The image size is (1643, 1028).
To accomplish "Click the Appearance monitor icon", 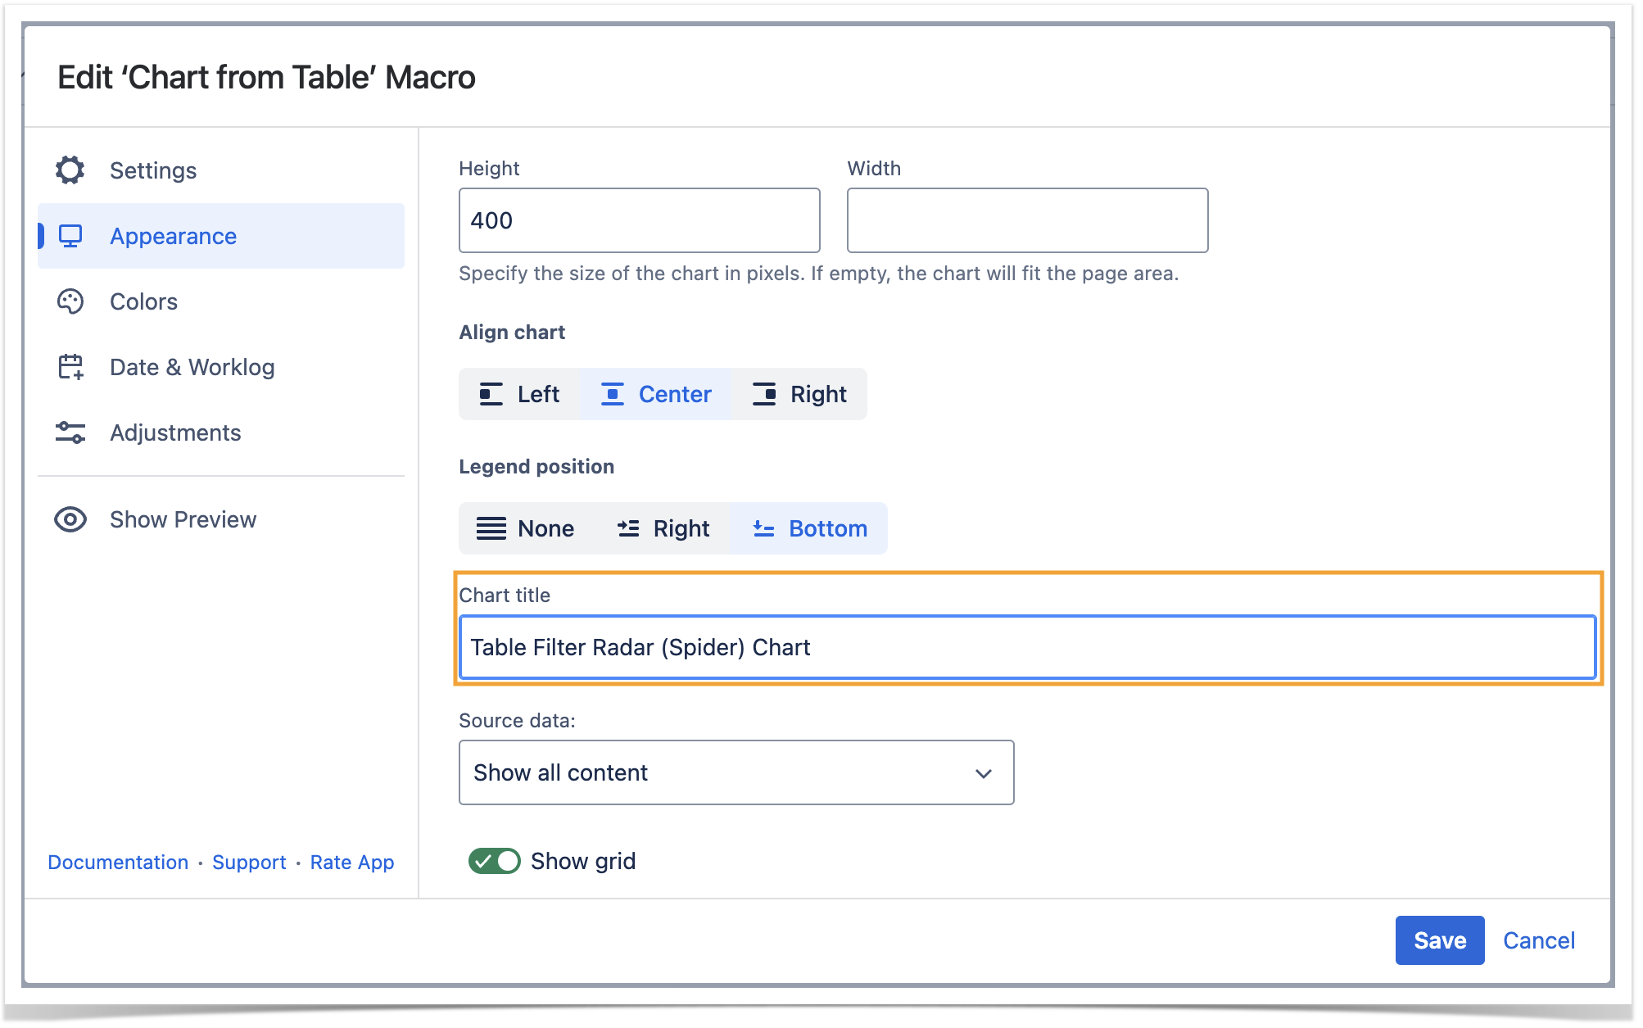I will click(70, 236).
